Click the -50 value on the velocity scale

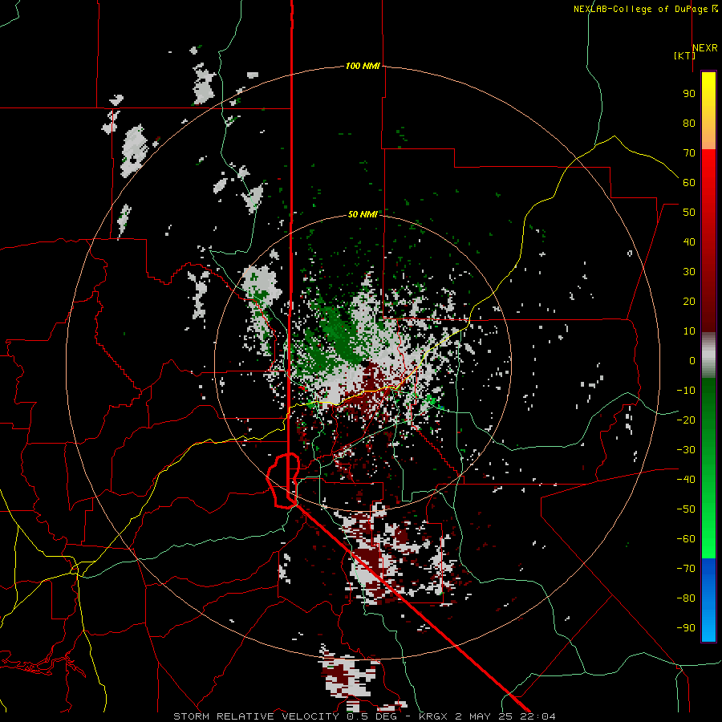(686, 509)
